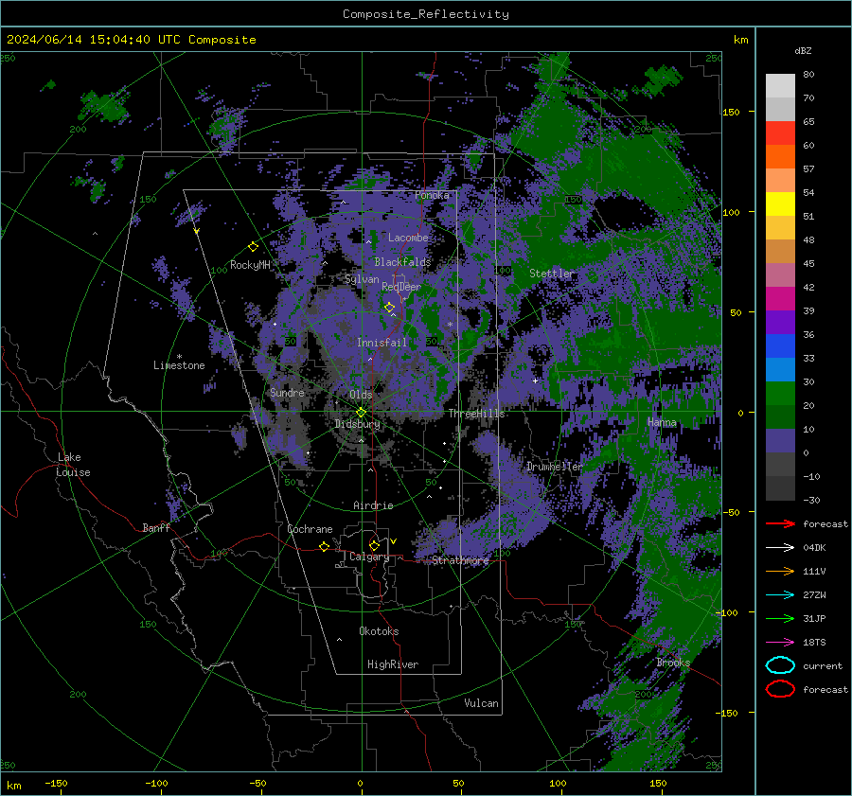Pick the royal blue 33-36 dBZ swatch
The width and height of the screenshot is (852, 796).
[780, 346]
